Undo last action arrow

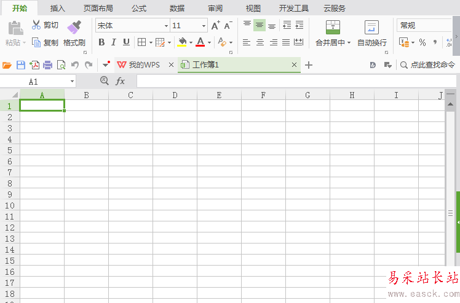click(75, 65)
